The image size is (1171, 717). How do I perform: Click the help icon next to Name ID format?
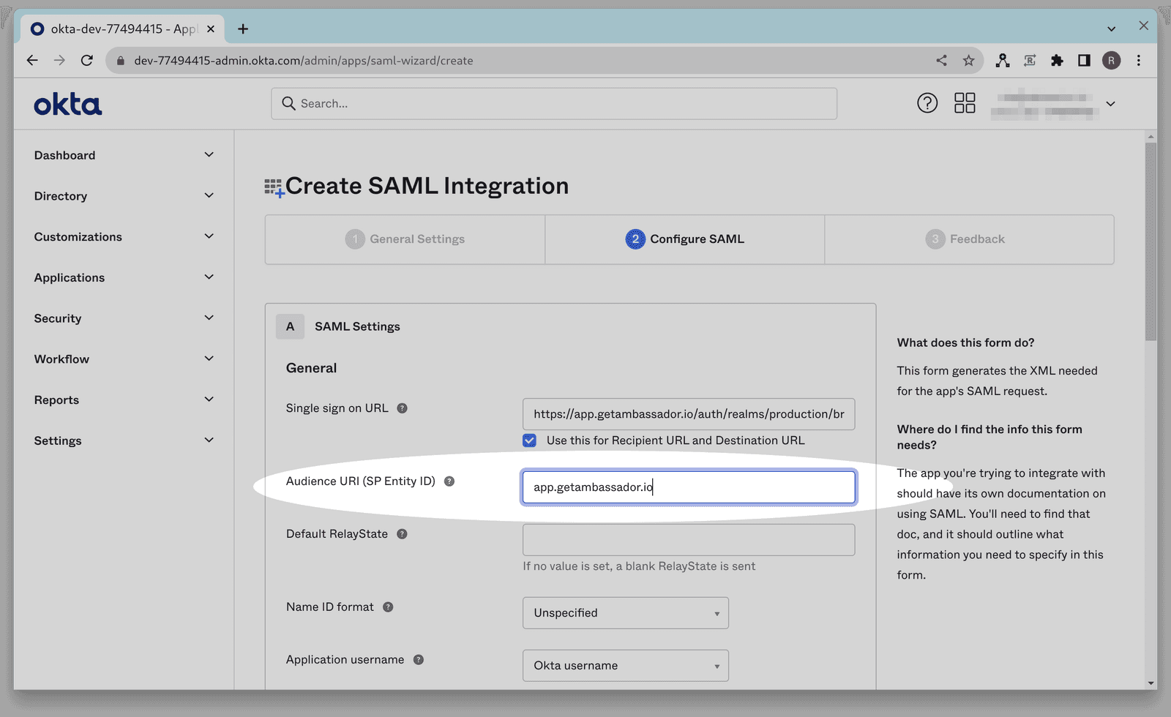(x=388, y=607)
